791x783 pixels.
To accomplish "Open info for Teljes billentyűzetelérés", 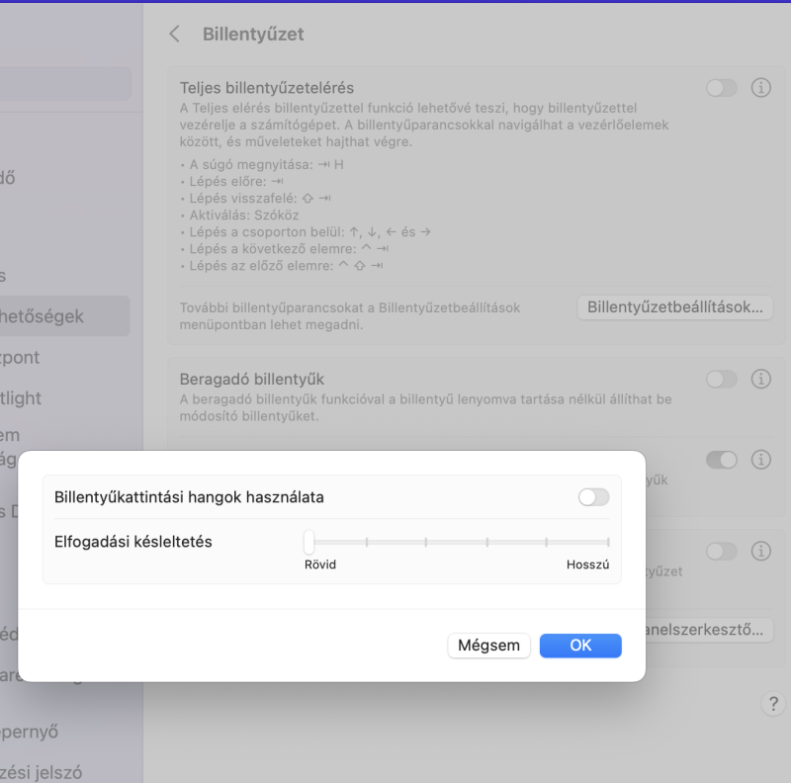I will coord(760,88).
